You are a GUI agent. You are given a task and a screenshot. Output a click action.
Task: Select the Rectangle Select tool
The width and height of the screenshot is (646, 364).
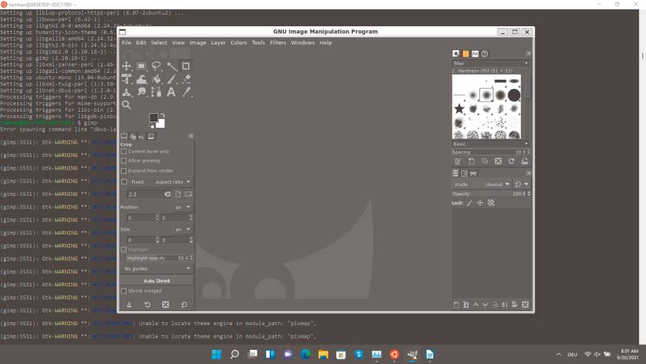click(141, 66)
